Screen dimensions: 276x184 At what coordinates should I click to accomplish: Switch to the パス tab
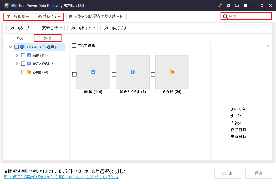(x=19, y=38)
